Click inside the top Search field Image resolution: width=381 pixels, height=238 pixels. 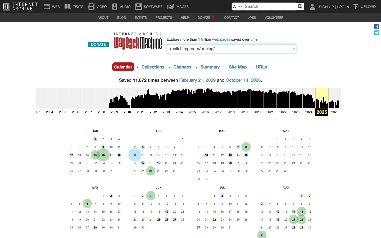tap(270, 7)
